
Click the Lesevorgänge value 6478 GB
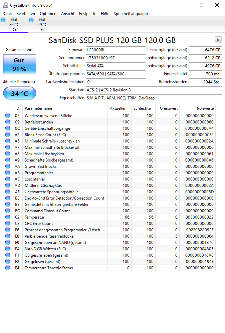205,50
